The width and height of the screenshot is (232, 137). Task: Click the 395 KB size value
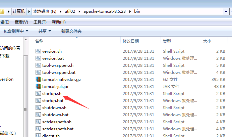218,79
